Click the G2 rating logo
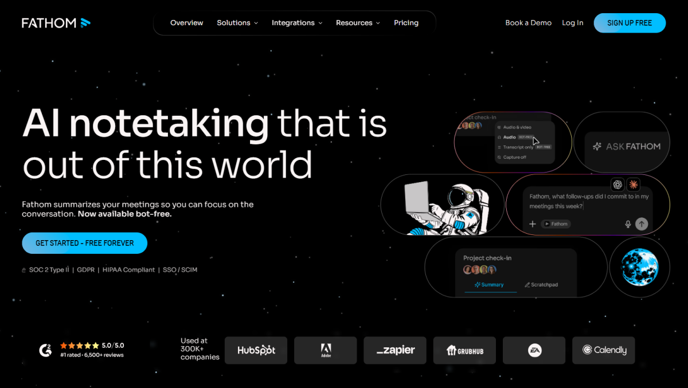 45,350
